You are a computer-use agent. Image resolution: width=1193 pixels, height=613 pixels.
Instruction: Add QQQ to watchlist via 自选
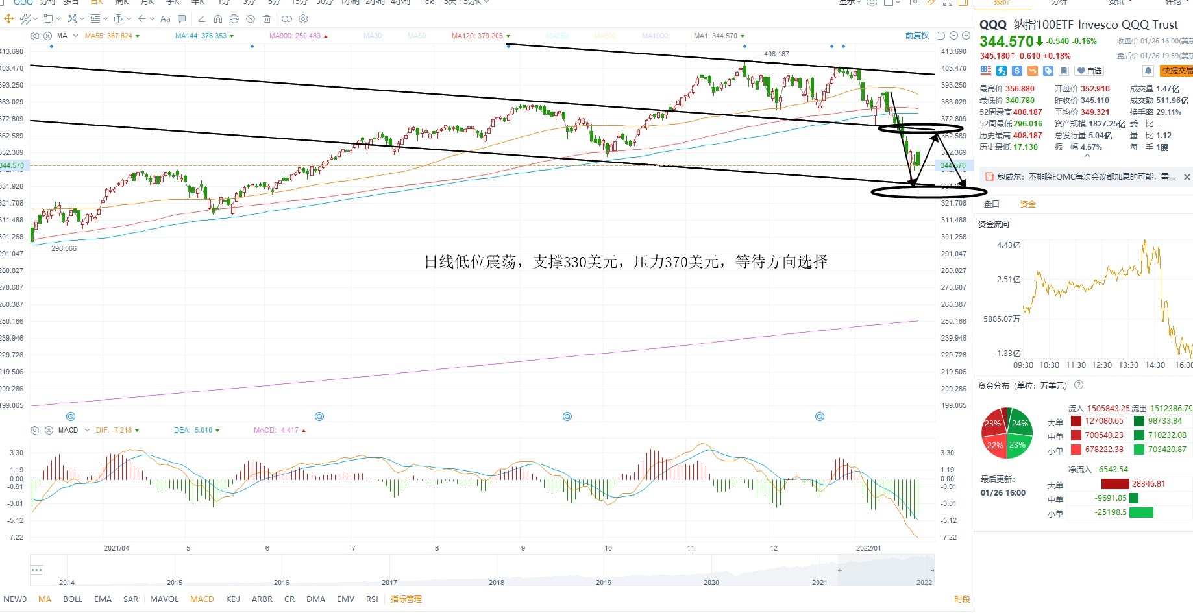1089,71
